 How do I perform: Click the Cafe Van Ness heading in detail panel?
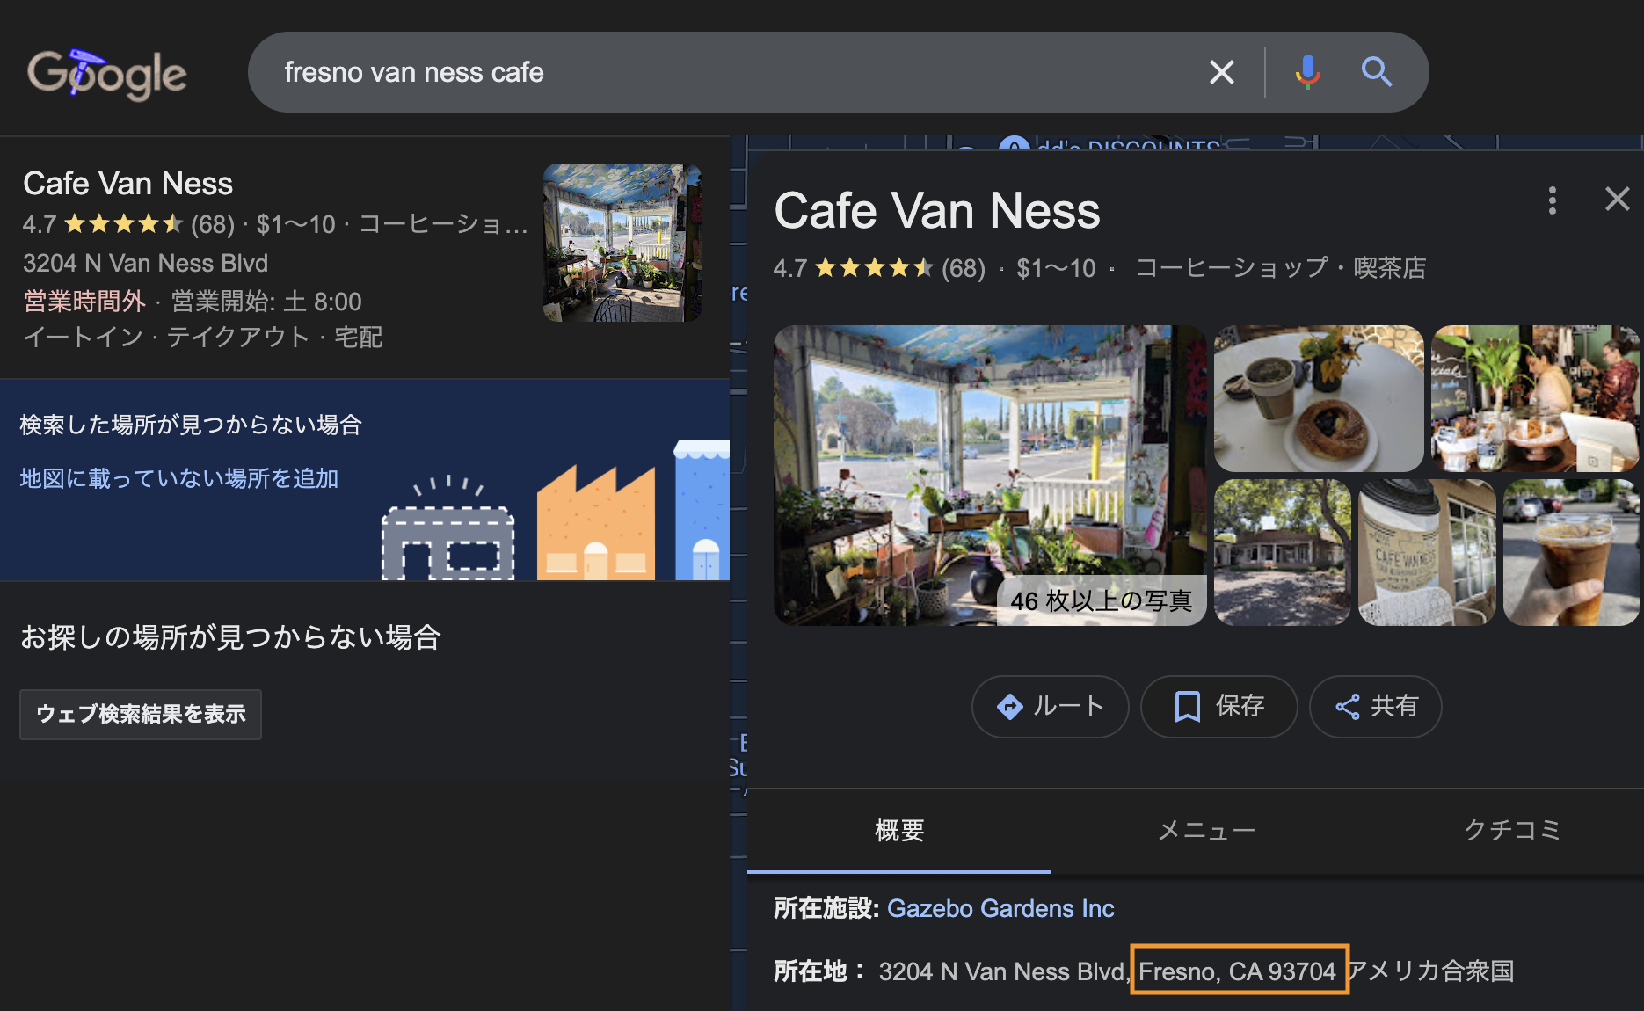pos(936,211)
